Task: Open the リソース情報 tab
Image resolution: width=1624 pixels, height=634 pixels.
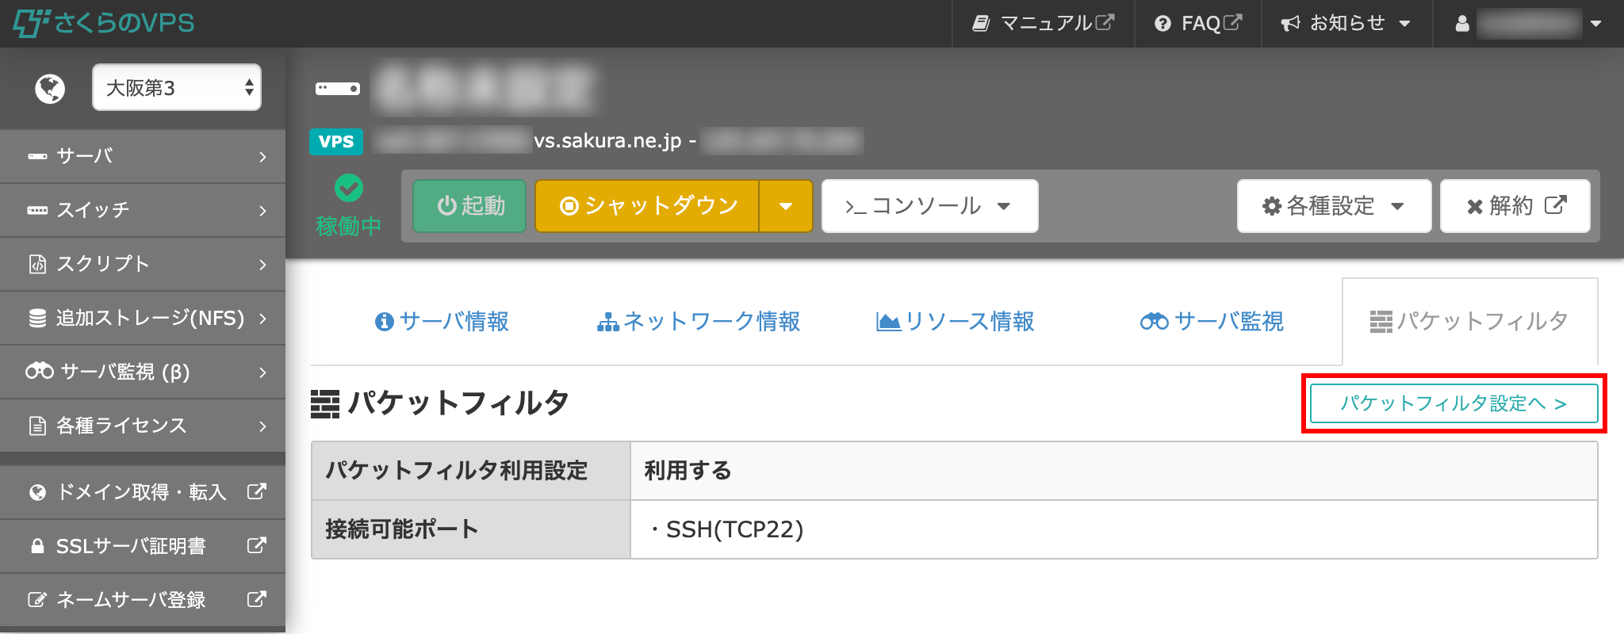Action: pos(956,322)
